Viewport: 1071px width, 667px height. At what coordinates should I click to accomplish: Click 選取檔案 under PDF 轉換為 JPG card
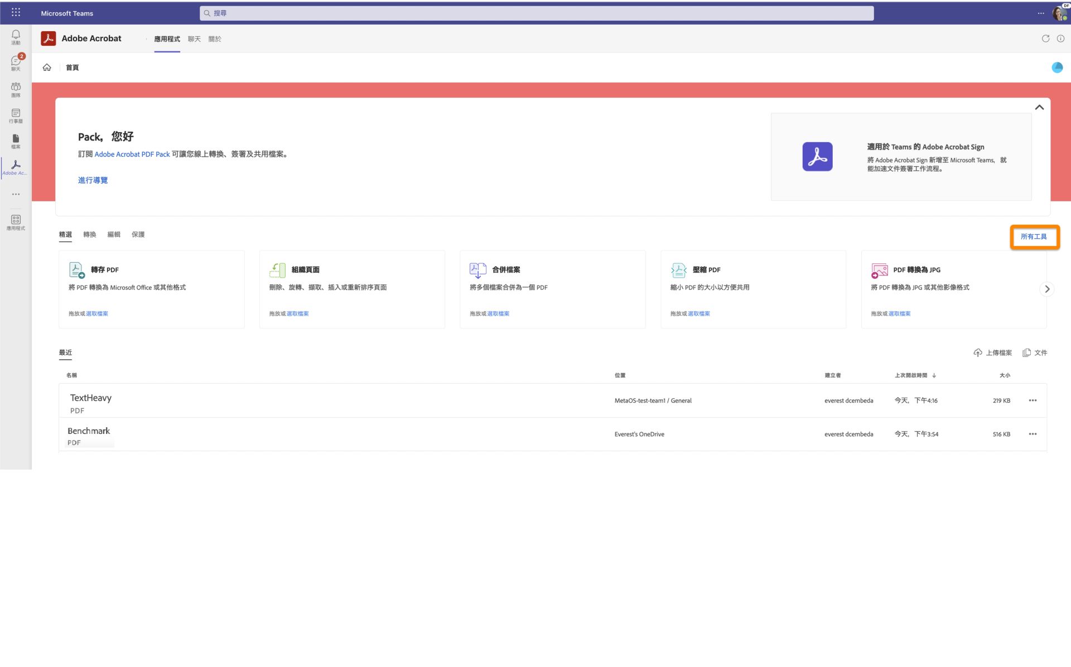[899, 313]
